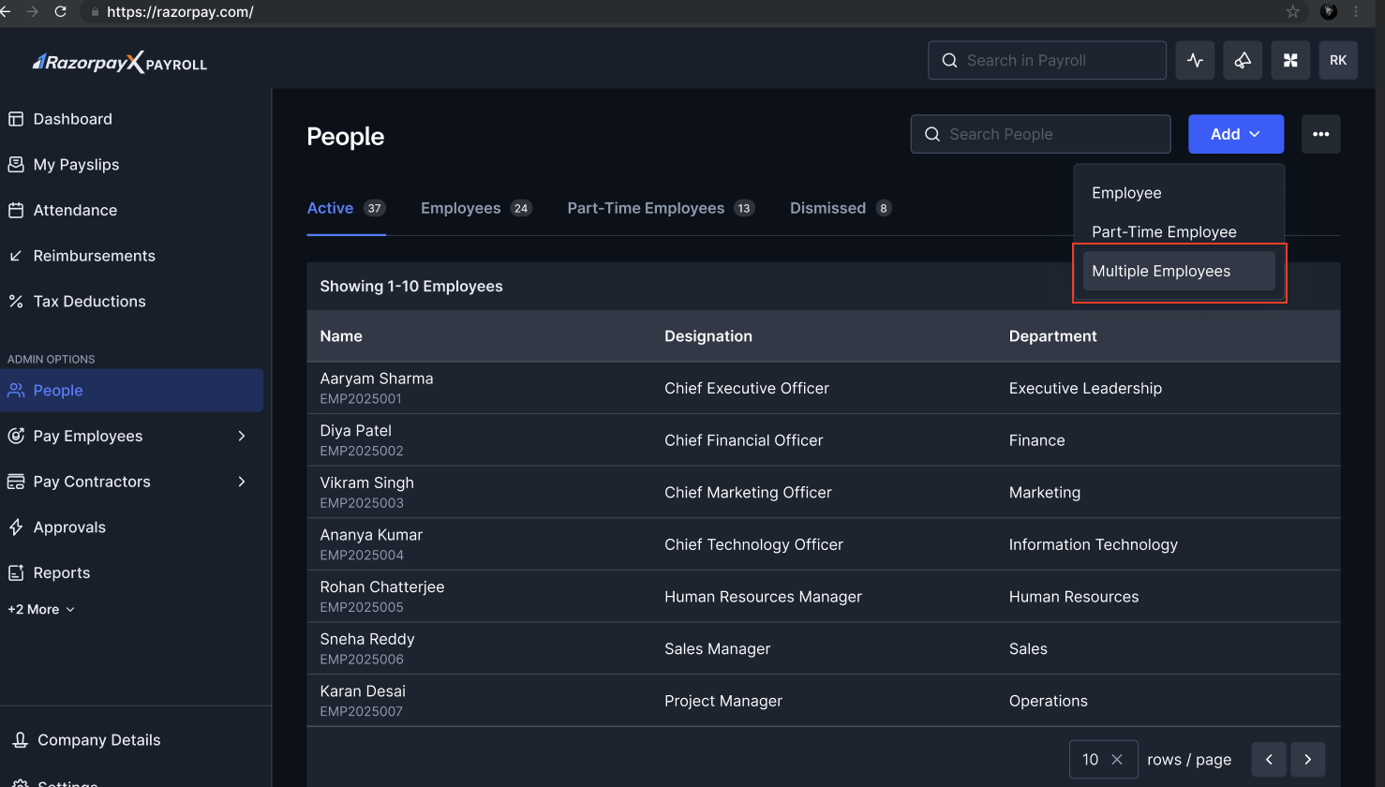
Task: Click the Tax Deductions percent icon
Action: pos(16,301)
